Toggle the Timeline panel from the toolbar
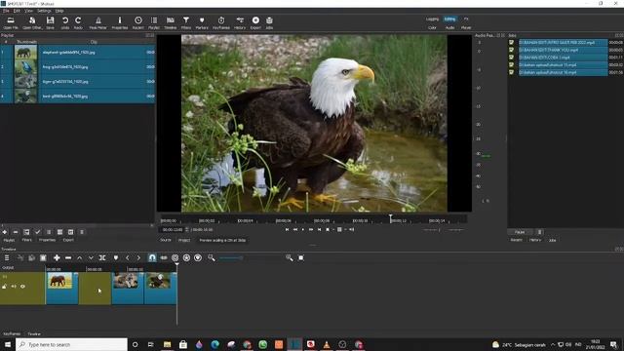 (171, 22)
